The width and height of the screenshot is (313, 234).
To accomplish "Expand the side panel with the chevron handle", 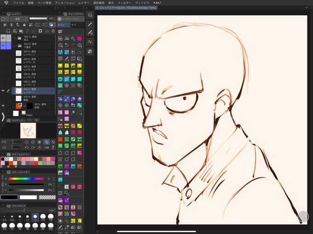I will click(x=3, y=117).
